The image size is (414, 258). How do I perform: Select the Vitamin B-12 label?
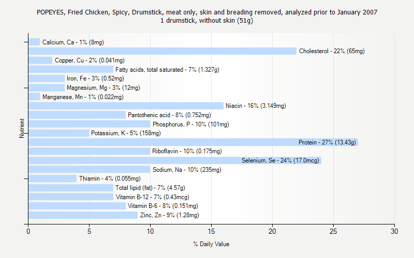click(x=152, y=197)
